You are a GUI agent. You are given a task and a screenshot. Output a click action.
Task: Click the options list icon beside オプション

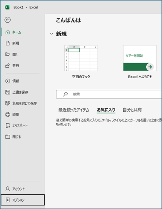[x=8, y=200]
